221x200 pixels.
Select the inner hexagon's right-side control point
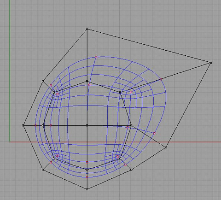tap(131, 125)
